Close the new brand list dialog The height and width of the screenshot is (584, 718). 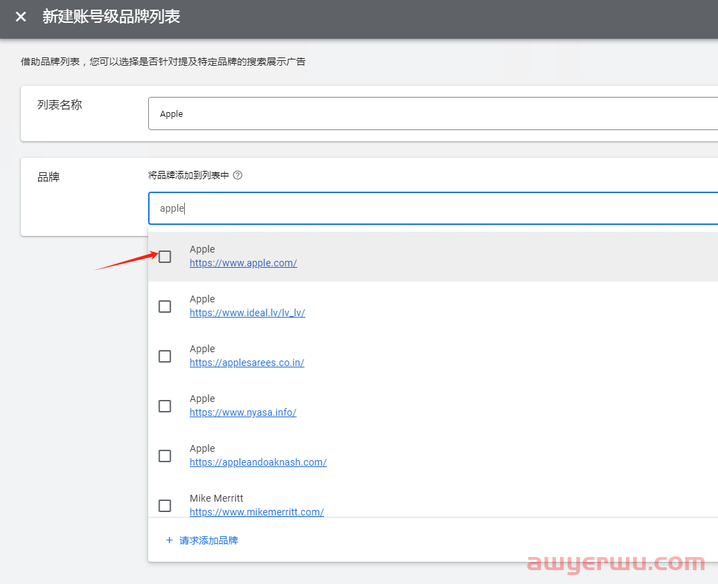pyautogui.click(x=21, y=17)
